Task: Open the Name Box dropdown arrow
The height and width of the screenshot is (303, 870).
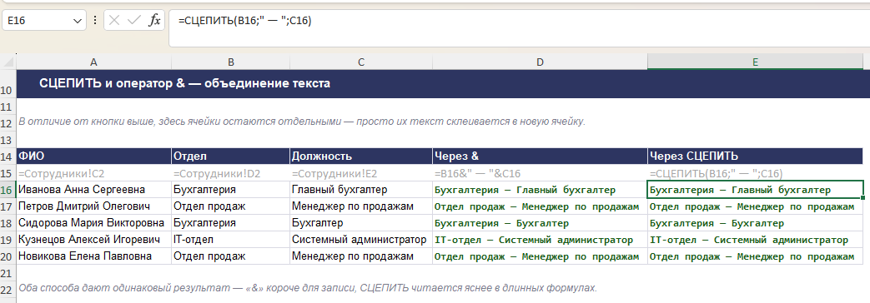Action: [77, 21]
